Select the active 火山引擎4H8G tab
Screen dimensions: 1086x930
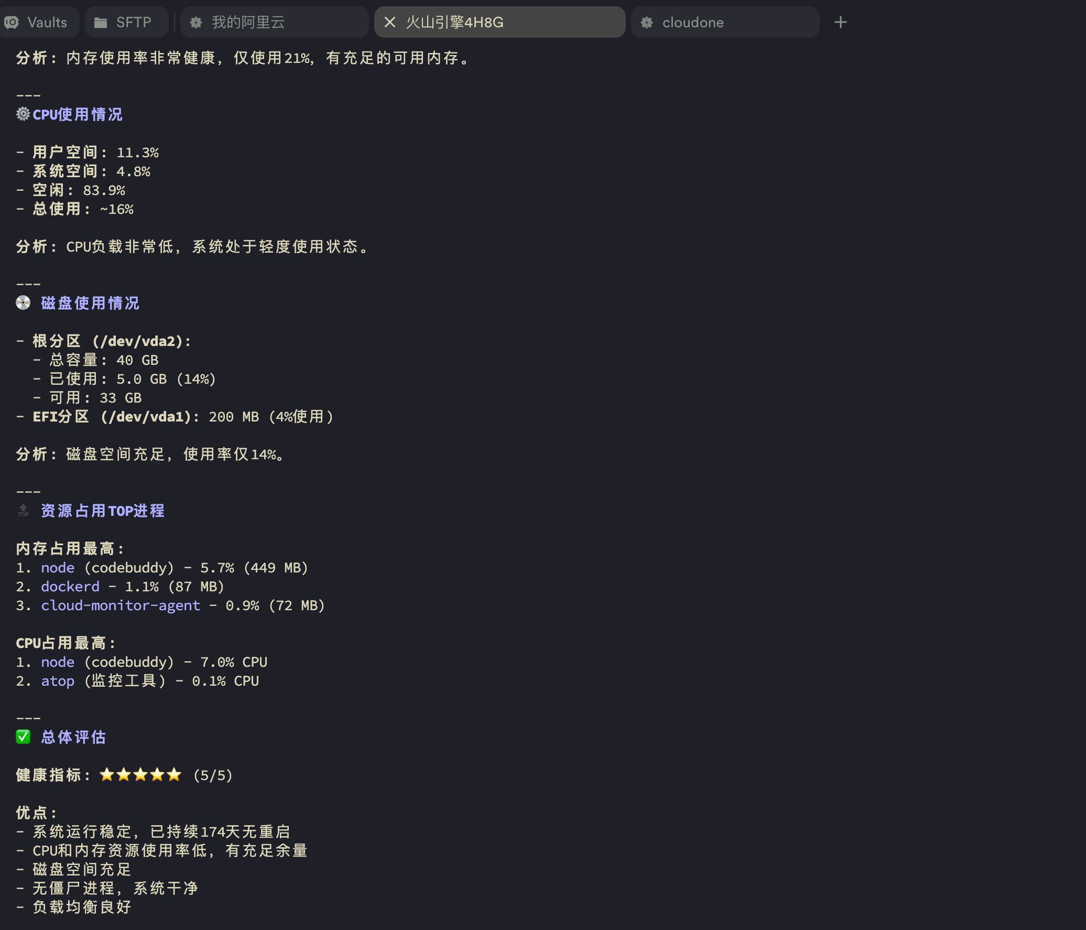pos(472,22)
